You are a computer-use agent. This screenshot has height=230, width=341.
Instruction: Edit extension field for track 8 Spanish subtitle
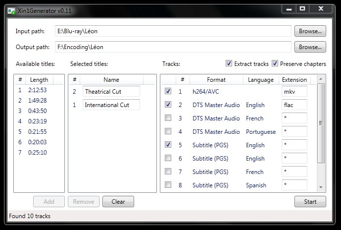click(x=294, y=185)
